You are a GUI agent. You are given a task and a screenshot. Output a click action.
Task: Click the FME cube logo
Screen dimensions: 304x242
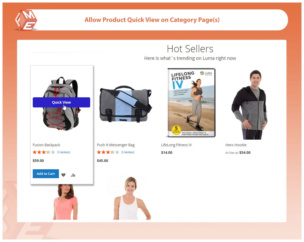coord(26,20)
